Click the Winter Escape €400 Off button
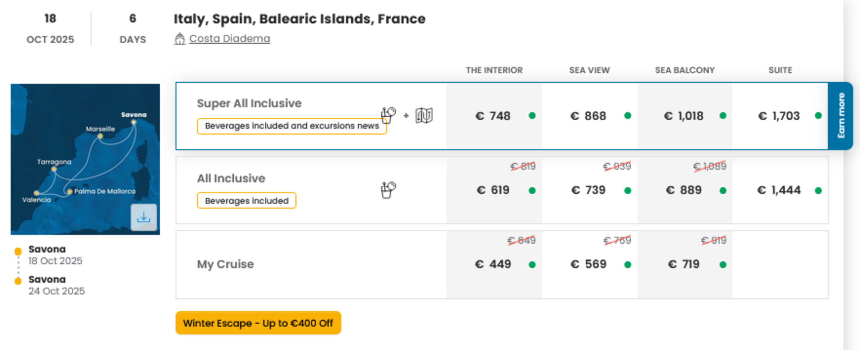This screenshot has width=860, height=350. point(258,323)
